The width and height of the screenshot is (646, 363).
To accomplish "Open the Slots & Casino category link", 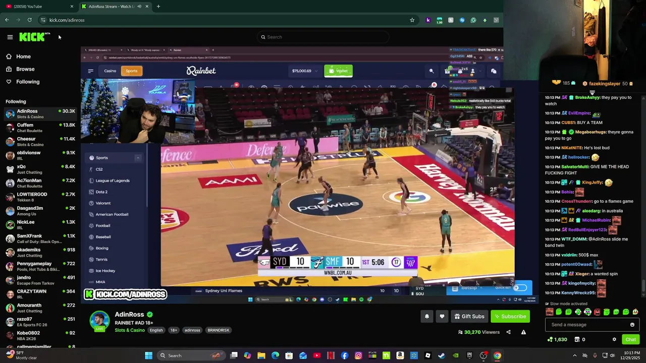I will (x=130, y=330).
